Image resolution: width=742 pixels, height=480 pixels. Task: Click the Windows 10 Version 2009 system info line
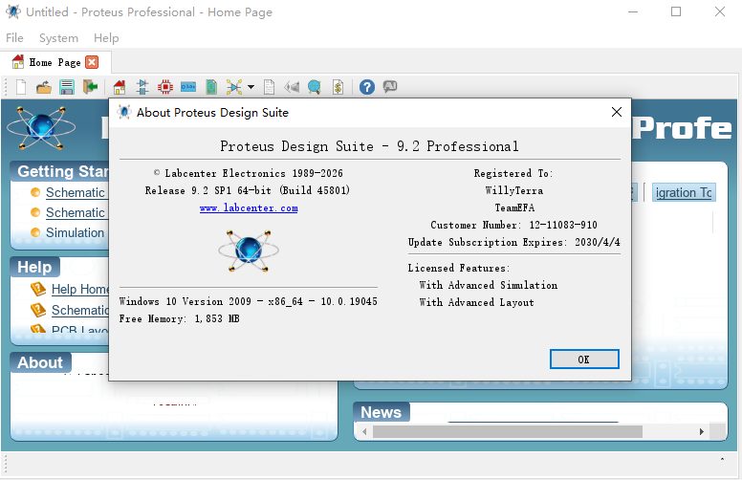tap(249, 301)
